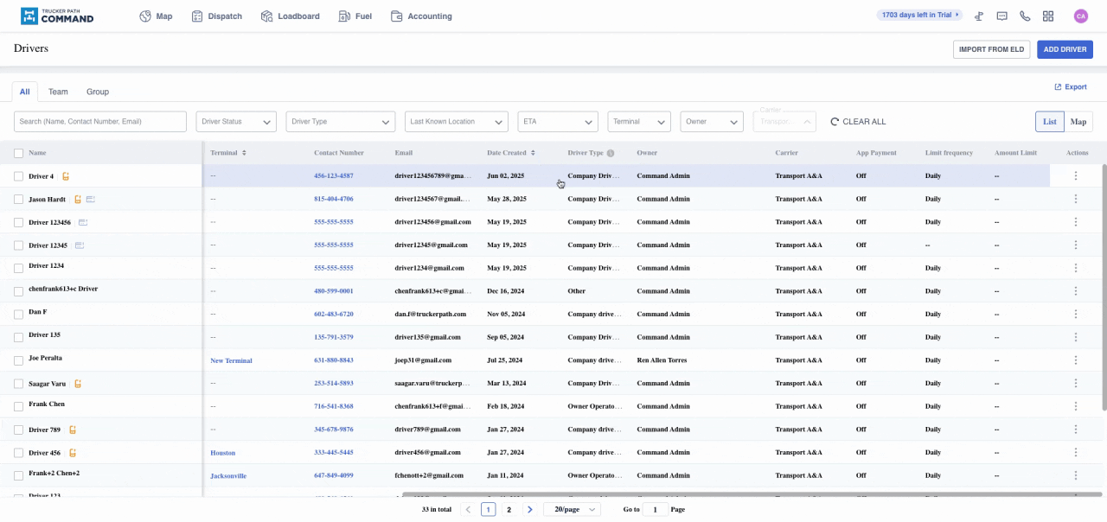Expand the Owner filter dropdown
This screenshot has height=522, width=1107.
712,122
